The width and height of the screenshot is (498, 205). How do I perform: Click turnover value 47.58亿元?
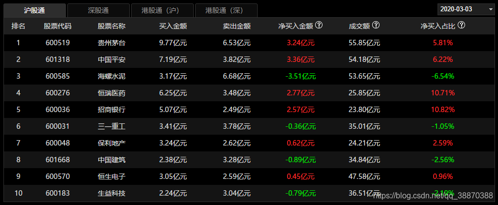click(364, 176)
